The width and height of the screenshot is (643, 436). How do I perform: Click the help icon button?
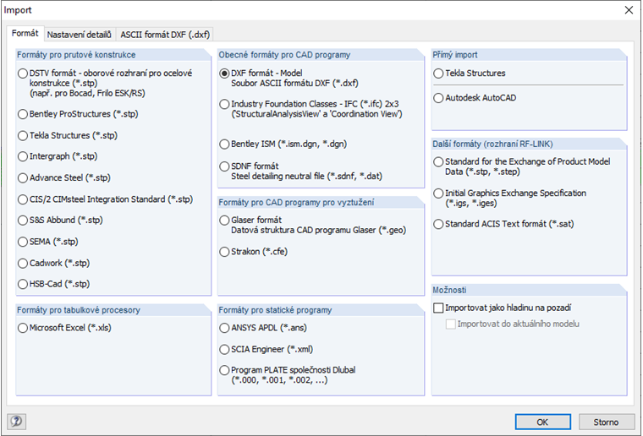click(x=16, y=421)
